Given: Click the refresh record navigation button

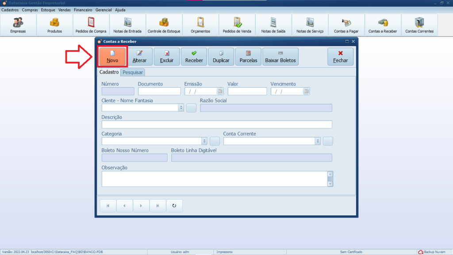Looking at the screenshot, I should (x=174, y=205).
